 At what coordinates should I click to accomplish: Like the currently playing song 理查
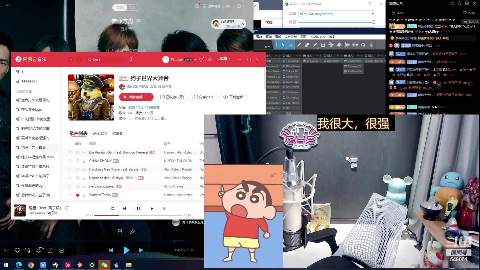click(x=67, y=208)
